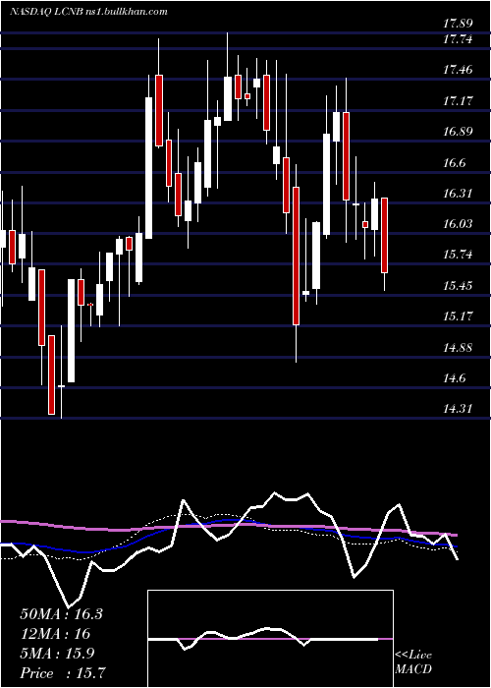Select the 16.03 price label
Viewport: 491px width, 688px height.
[x=457, y=224]
